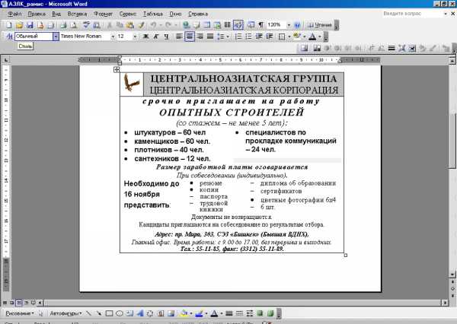Expand the Times New Roman font dropdown
Screen dimensions: 457x324
tap(113, 37)
